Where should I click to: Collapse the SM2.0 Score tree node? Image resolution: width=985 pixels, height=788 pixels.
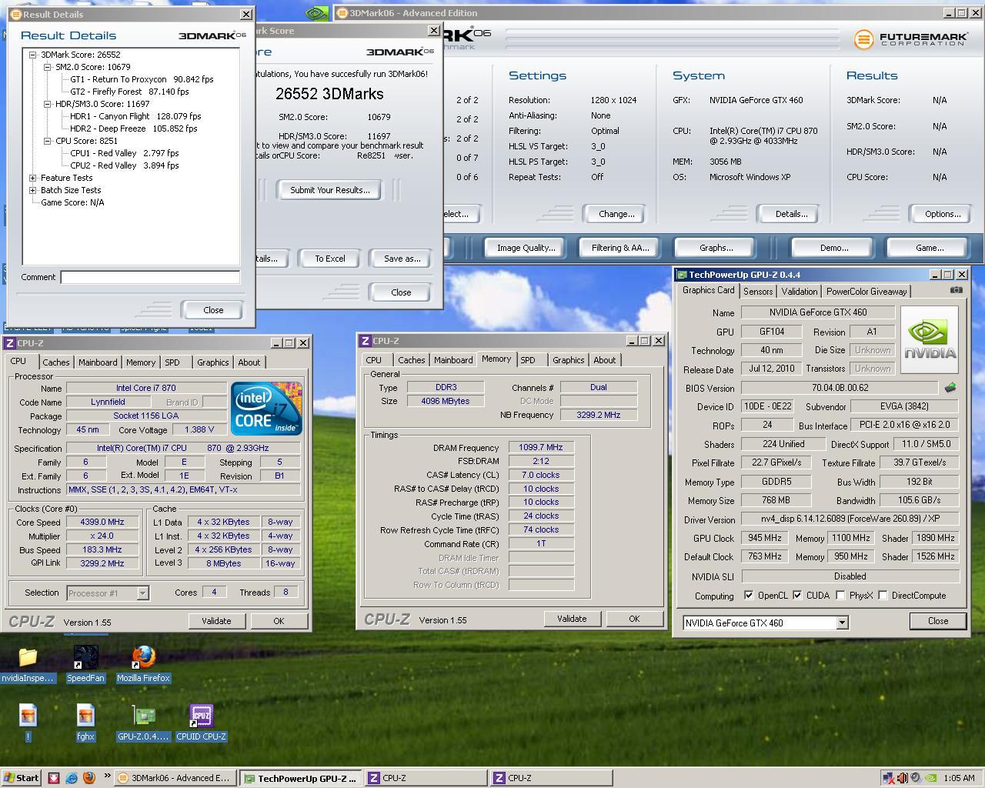[x=48, y=67]
